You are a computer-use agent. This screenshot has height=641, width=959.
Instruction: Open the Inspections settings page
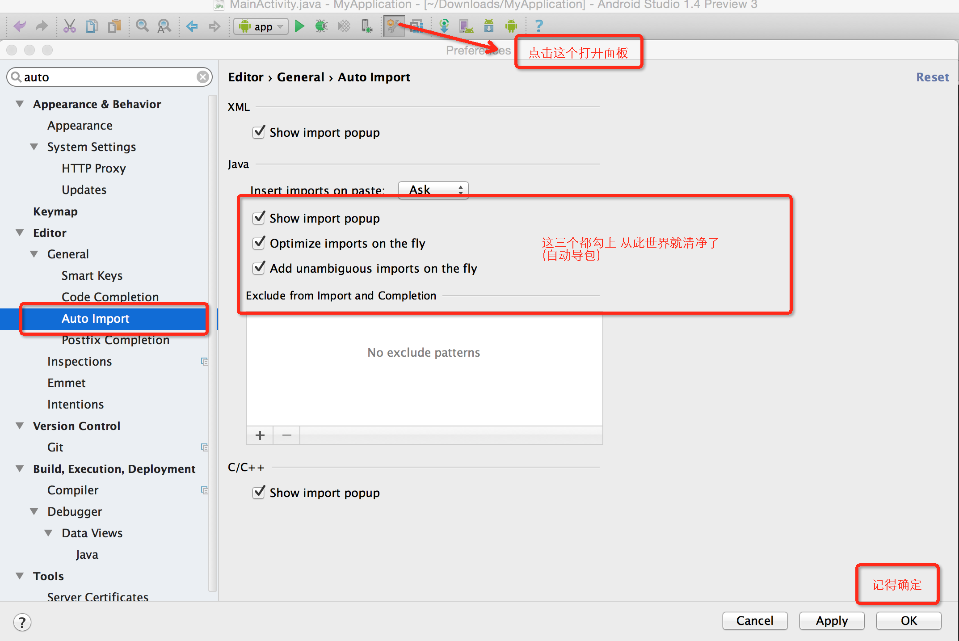pos(80,361)
